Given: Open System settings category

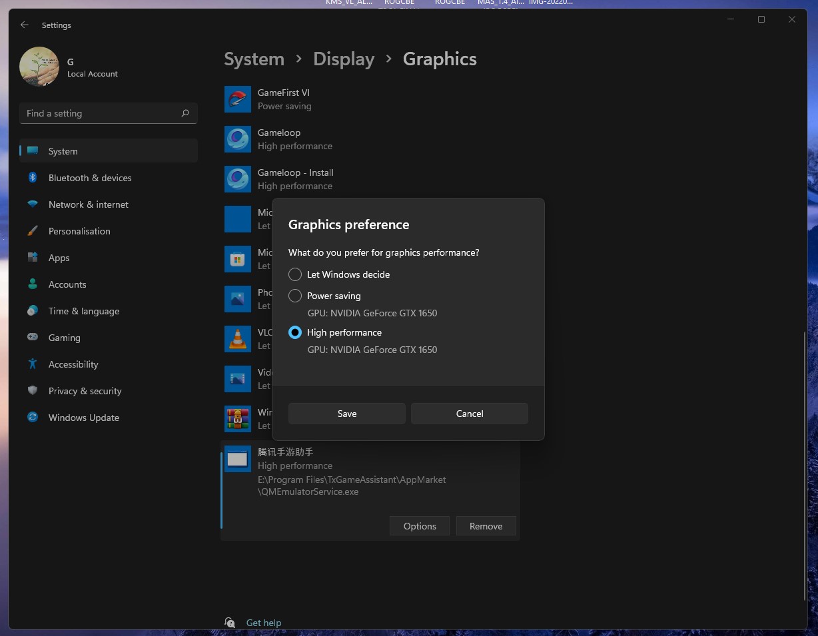Looking at the screenshot, I should coord(109,151).
